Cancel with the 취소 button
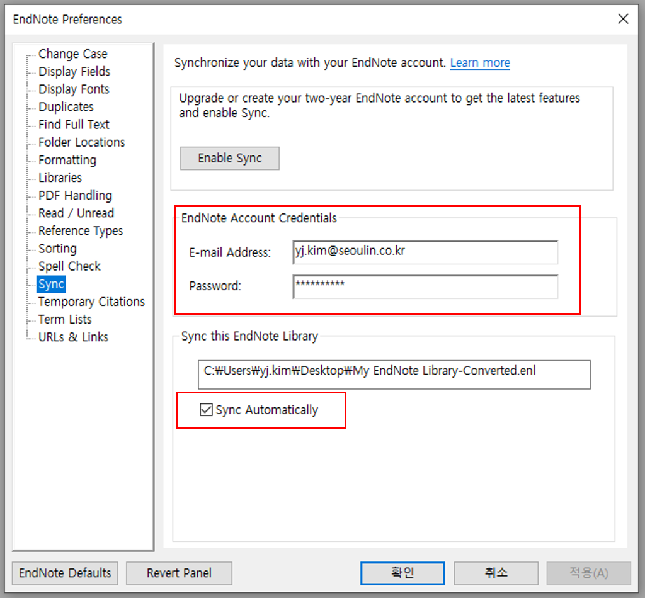645x598 pixels. tap(496, 573)
